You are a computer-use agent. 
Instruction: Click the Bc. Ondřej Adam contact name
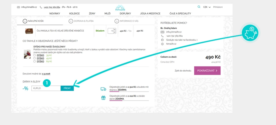[x=169, y=28]
